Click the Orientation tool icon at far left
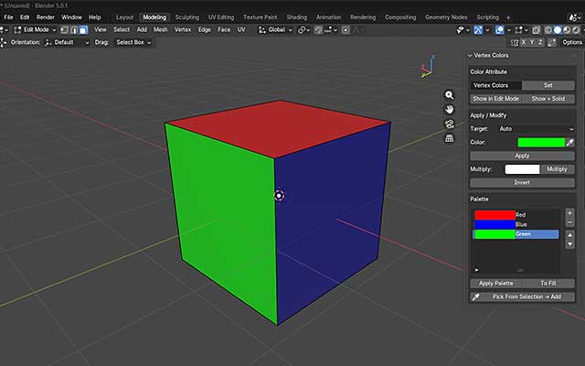 [3, 43]
